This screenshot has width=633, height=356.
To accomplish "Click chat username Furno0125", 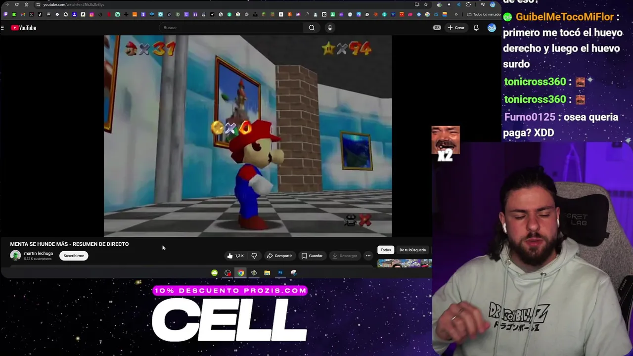I will (x=530, y=117).
